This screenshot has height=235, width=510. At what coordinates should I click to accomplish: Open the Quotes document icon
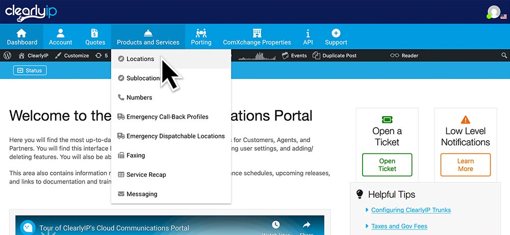point(95,33)
